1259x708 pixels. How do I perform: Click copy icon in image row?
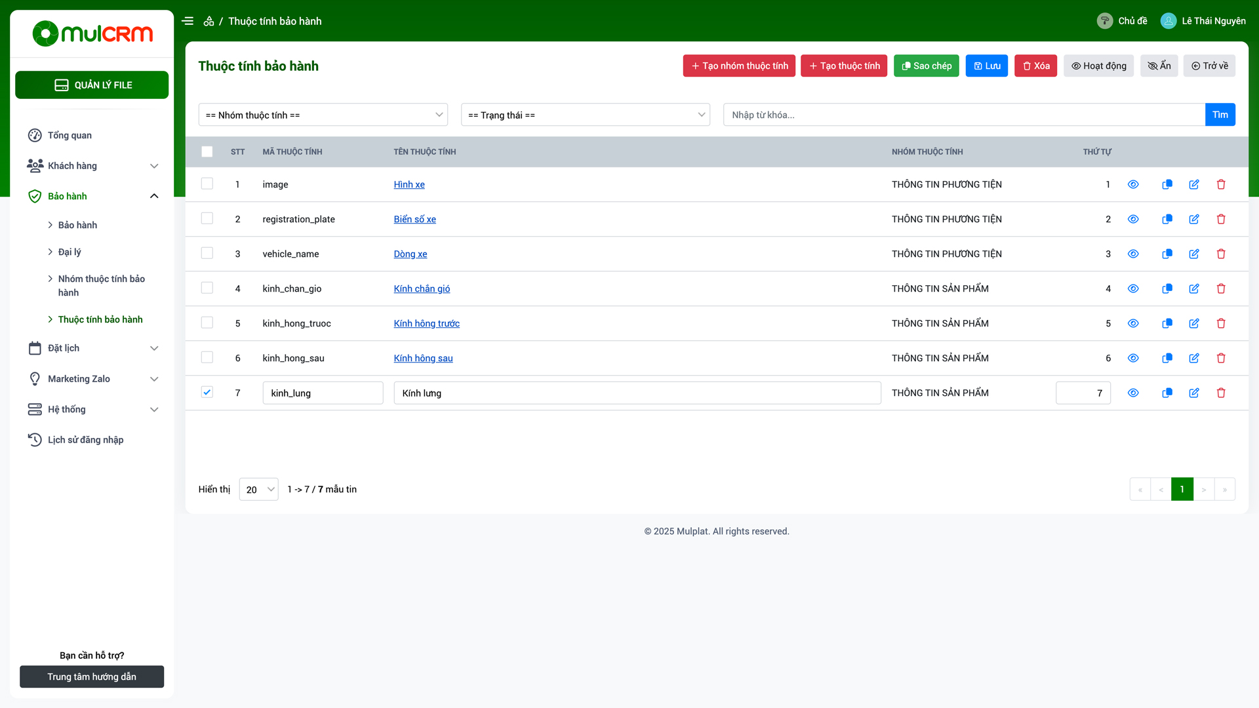tap(1167, 185)
